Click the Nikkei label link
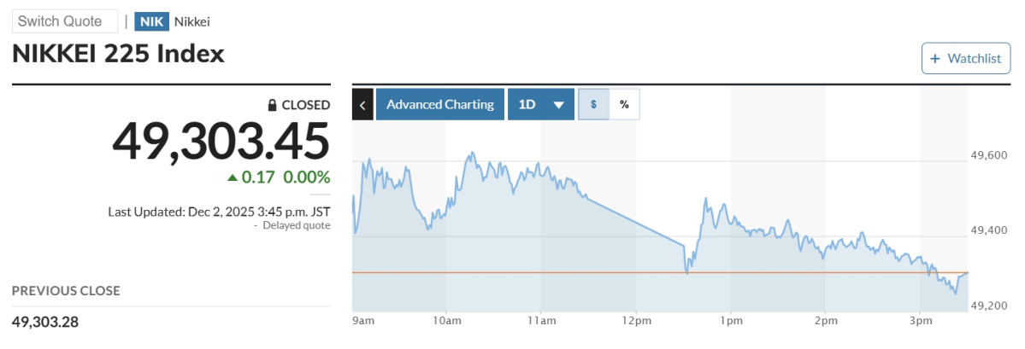 click(192, 21)
